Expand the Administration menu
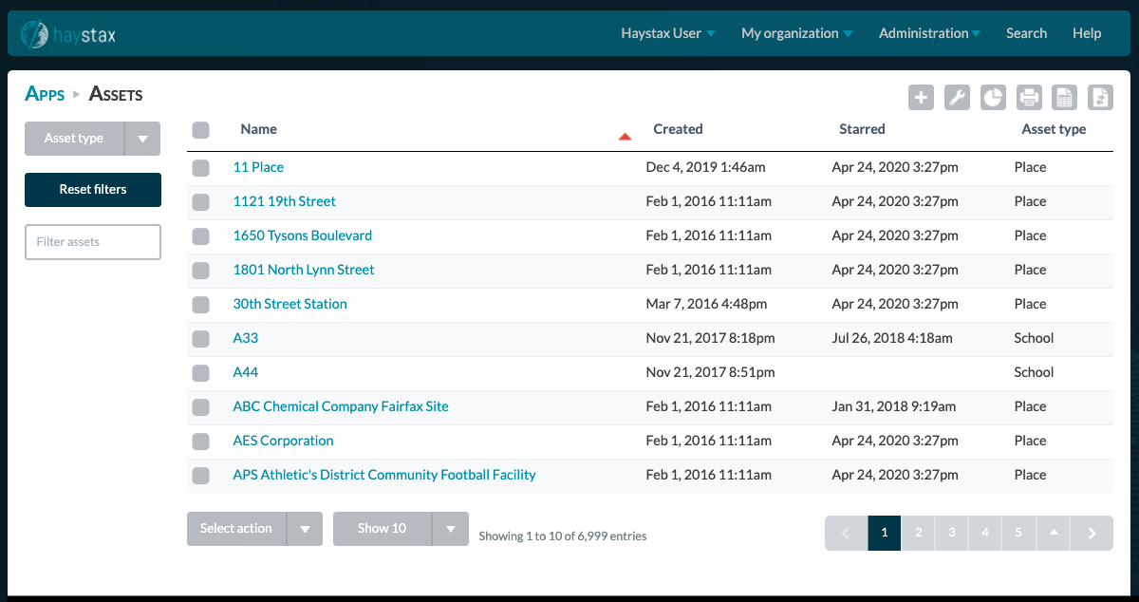Image resolution: width=1139 pixels, height=602 pixels. point(930,33)
